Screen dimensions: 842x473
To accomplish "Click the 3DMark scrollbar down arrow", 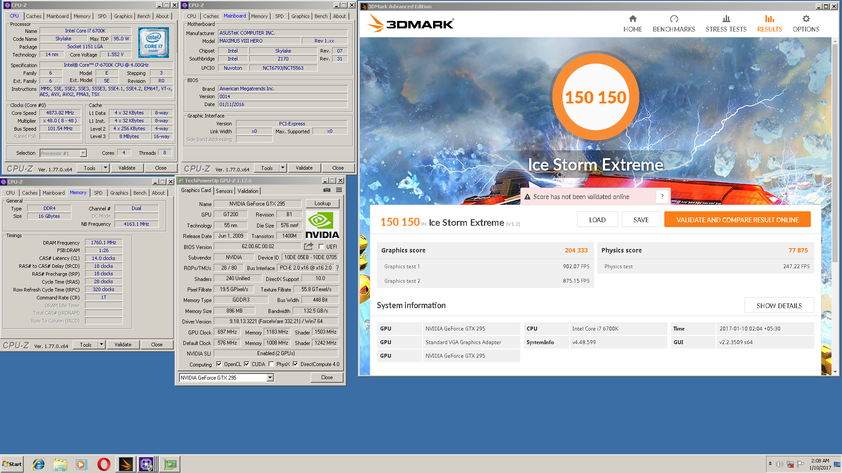I will (x=835, y=372).
